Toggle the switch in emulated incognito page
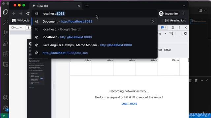The height and width of the screenshot is (118, 211). pos(42,79)
